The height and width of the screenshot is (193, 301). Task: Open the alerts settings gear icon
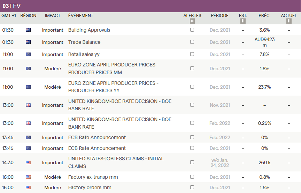(192, 21)
